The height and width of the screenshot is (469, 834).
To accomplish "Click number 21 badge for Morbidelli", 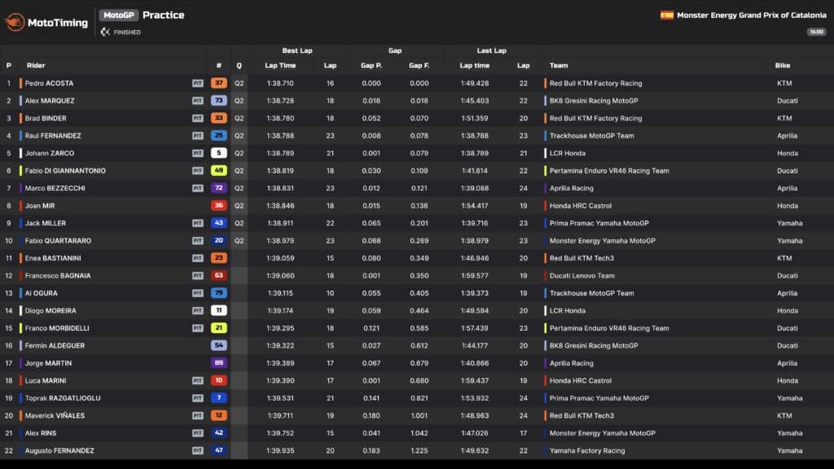I will click(x=218, y=328).
